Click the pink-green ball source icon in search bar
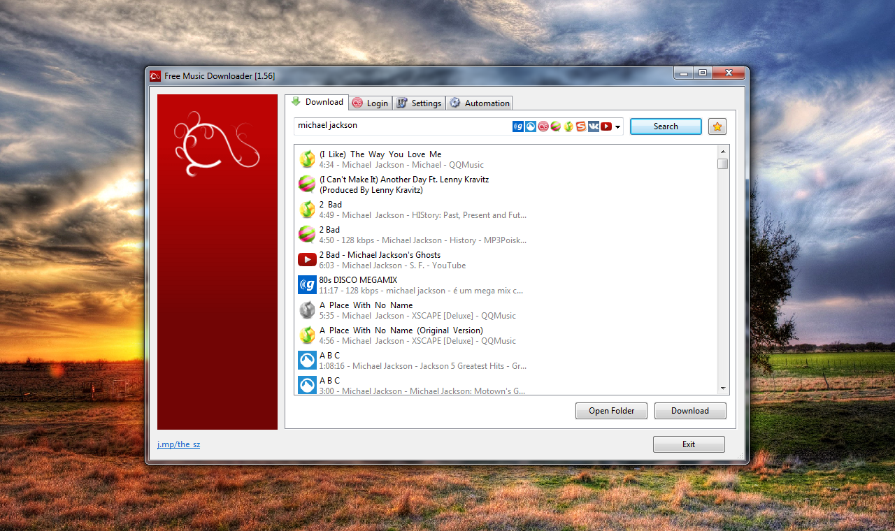Screen dimensions: 895x531 (x=556, y=126)
